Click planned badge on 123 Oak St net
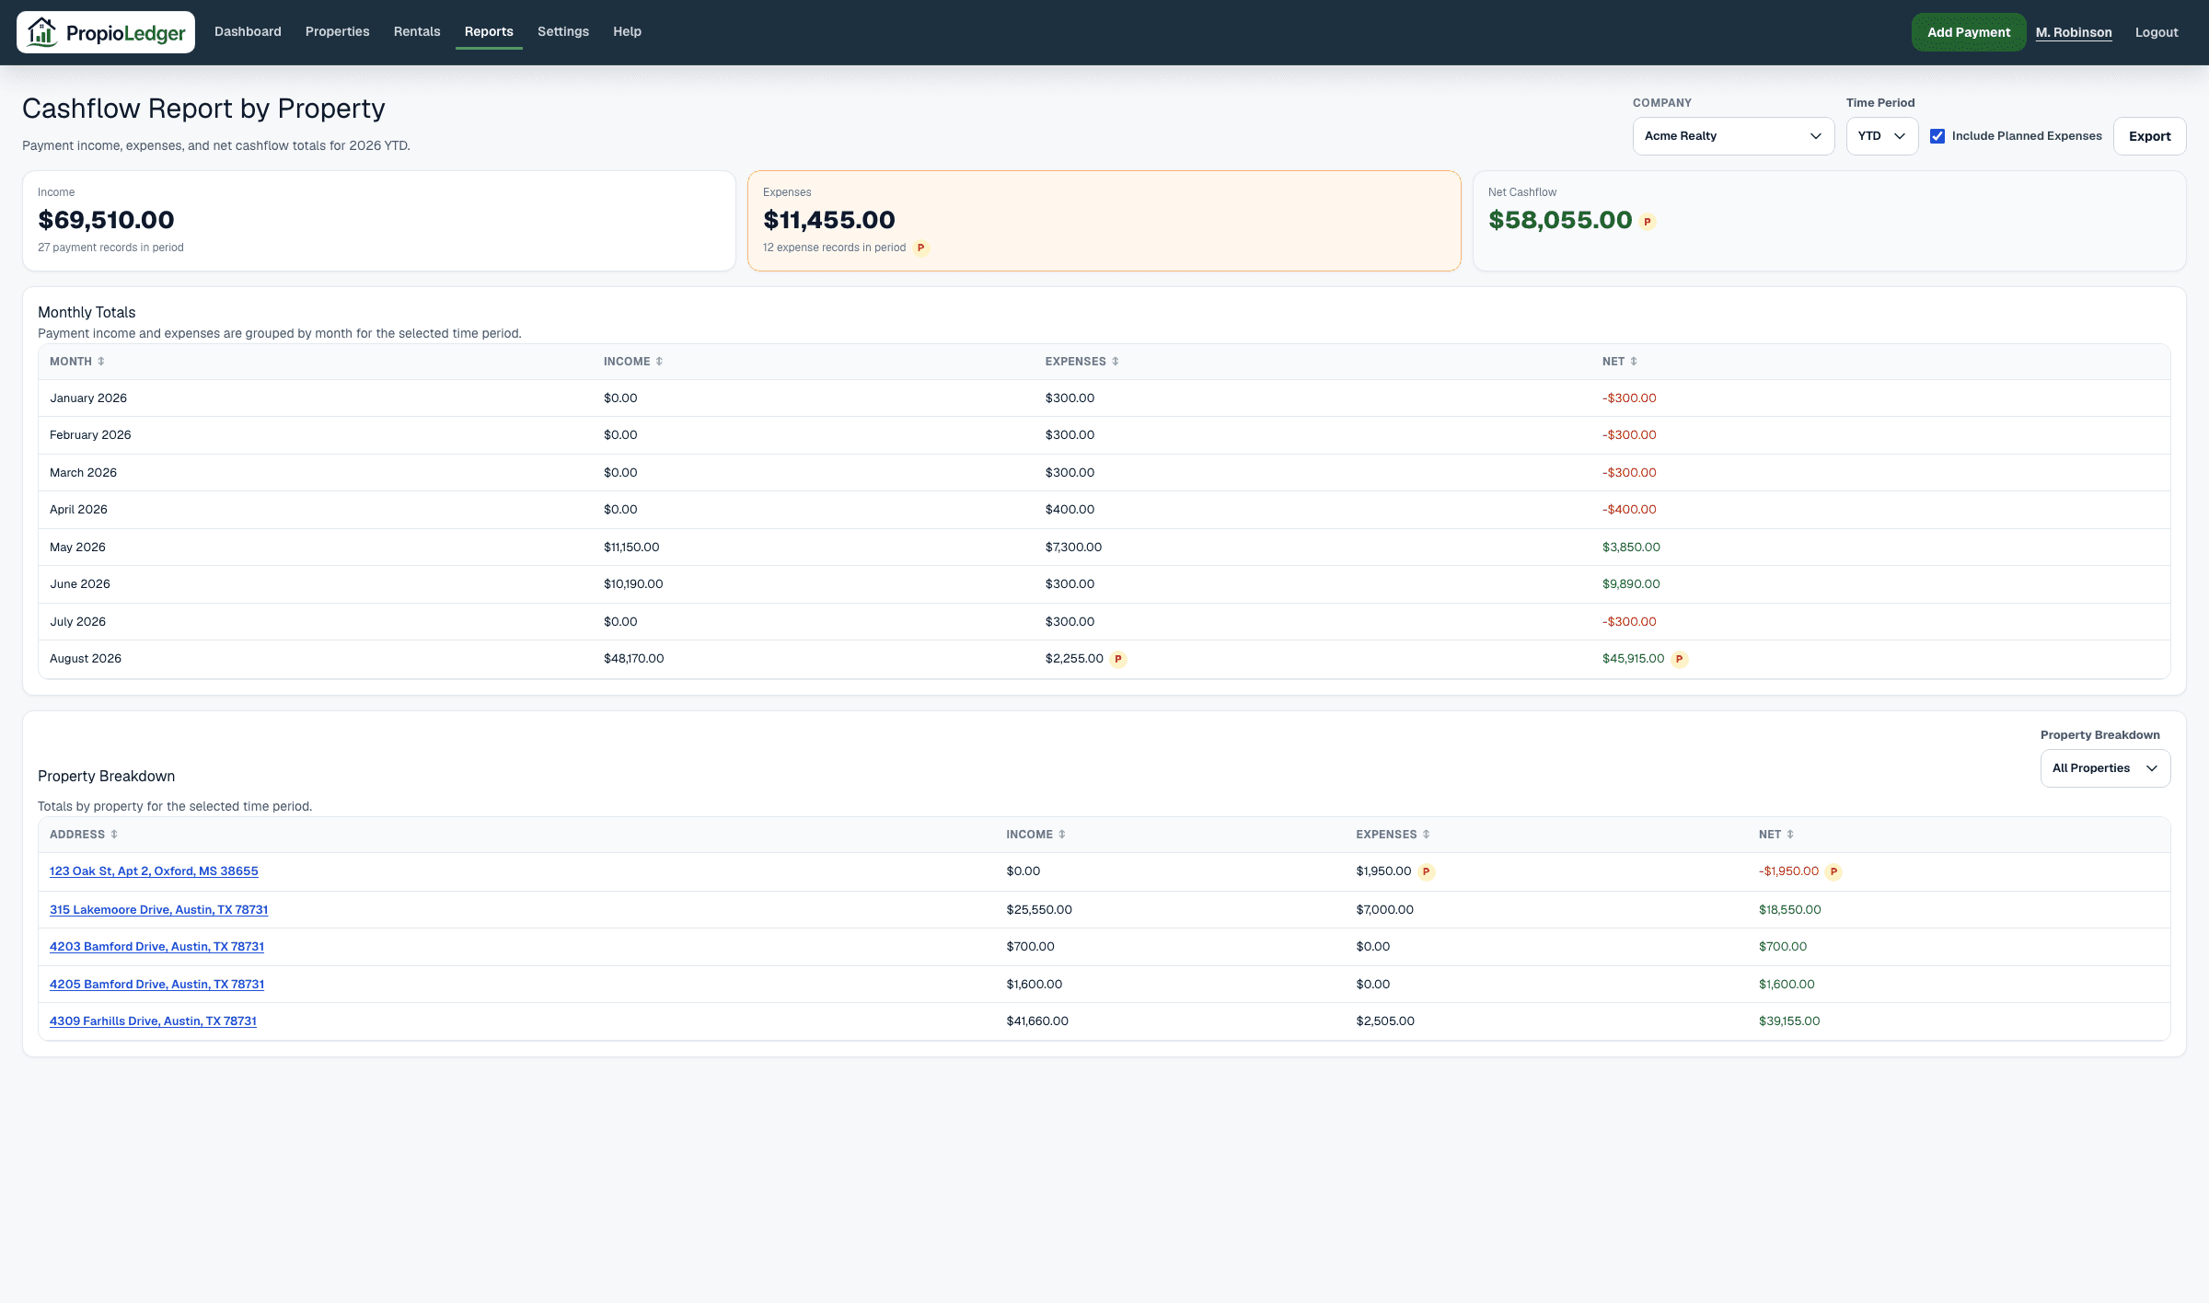2209x1303 pixels. [1833, 871]
